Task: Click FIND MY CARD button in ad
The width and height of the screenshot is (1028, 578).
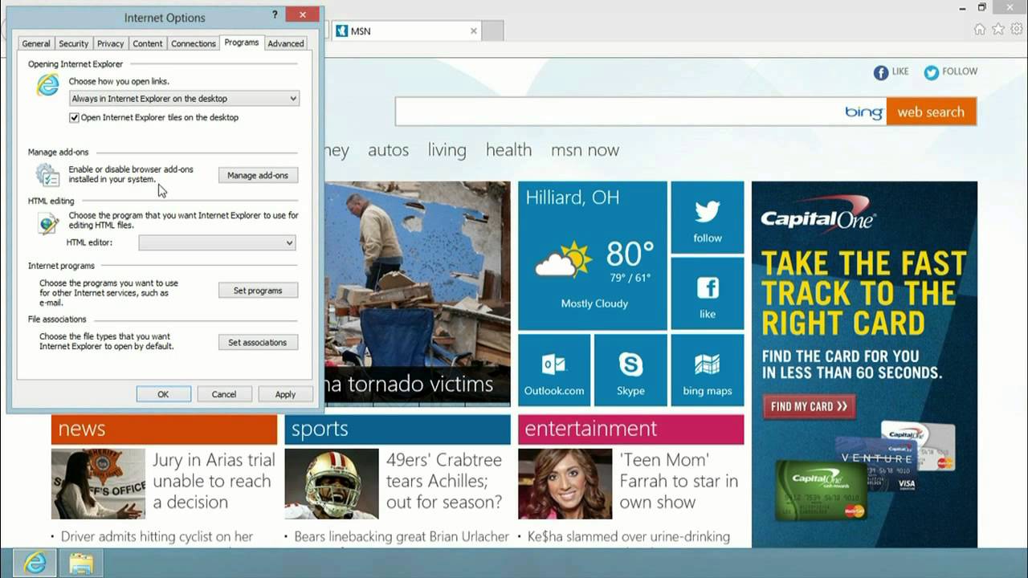Action: tap(809, 406)
